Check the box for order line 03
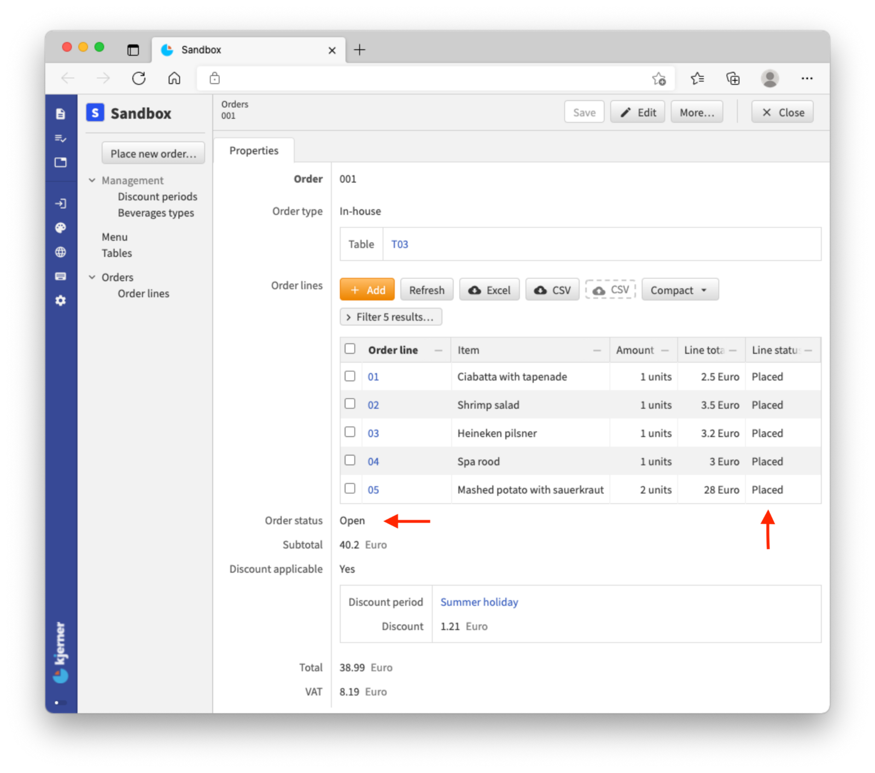This screenshot has width=875, height=773. 350,432
